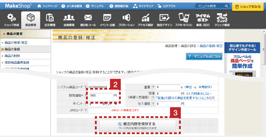Open the ポイント unit dropdown
This screenshot has height=137, width=266.
point(109,104)
